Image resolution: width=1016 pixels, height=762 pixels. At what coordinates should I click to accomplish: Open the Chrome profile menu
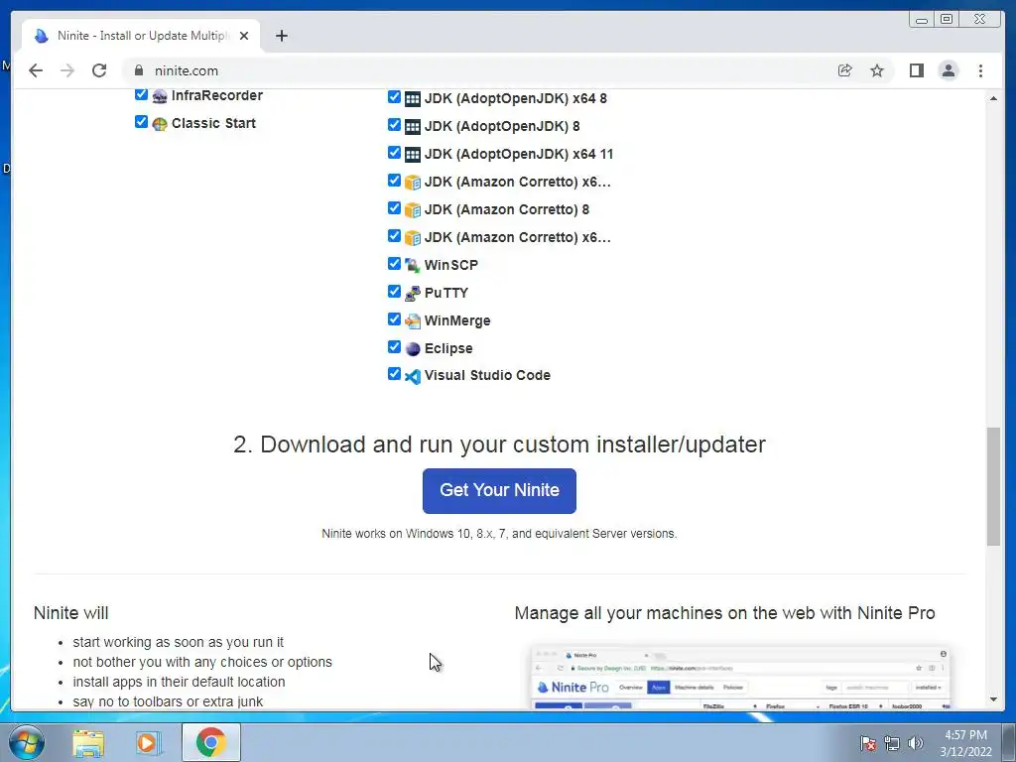949,70
